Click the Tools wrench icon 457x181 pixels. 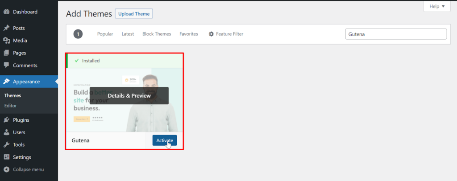click(6, 144)
